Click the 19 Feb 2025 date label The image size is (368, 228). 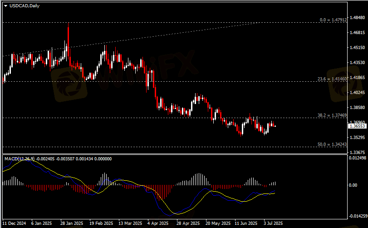[x=101, y=223]
